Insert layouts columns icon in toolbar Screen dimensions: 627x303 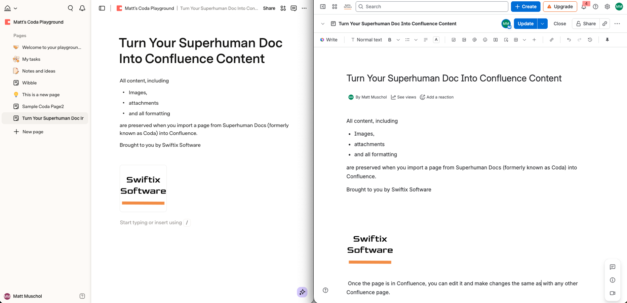tap(495, 40)
